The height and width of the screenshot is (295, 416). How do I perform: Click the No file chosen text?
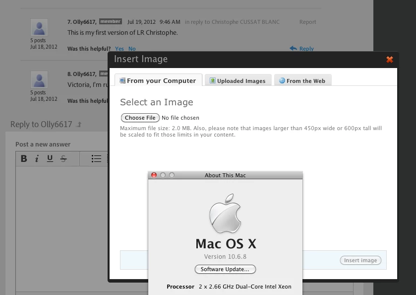180,118
